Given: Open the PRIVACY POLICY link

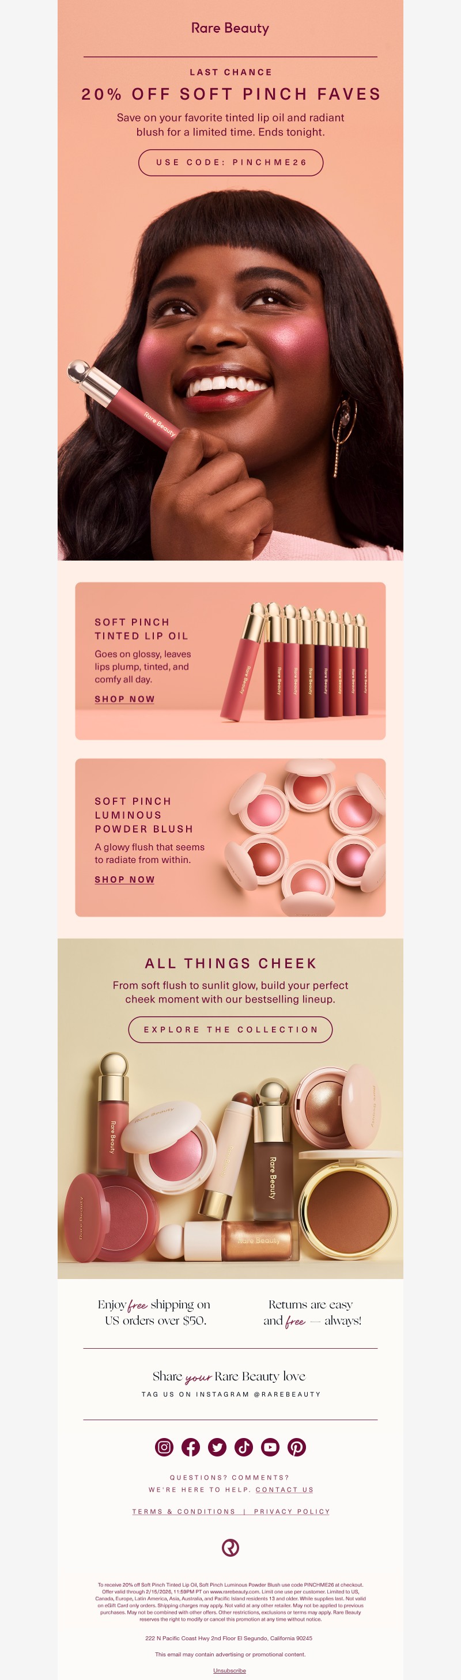Looking at the screenshot, I should point(292,1512).
